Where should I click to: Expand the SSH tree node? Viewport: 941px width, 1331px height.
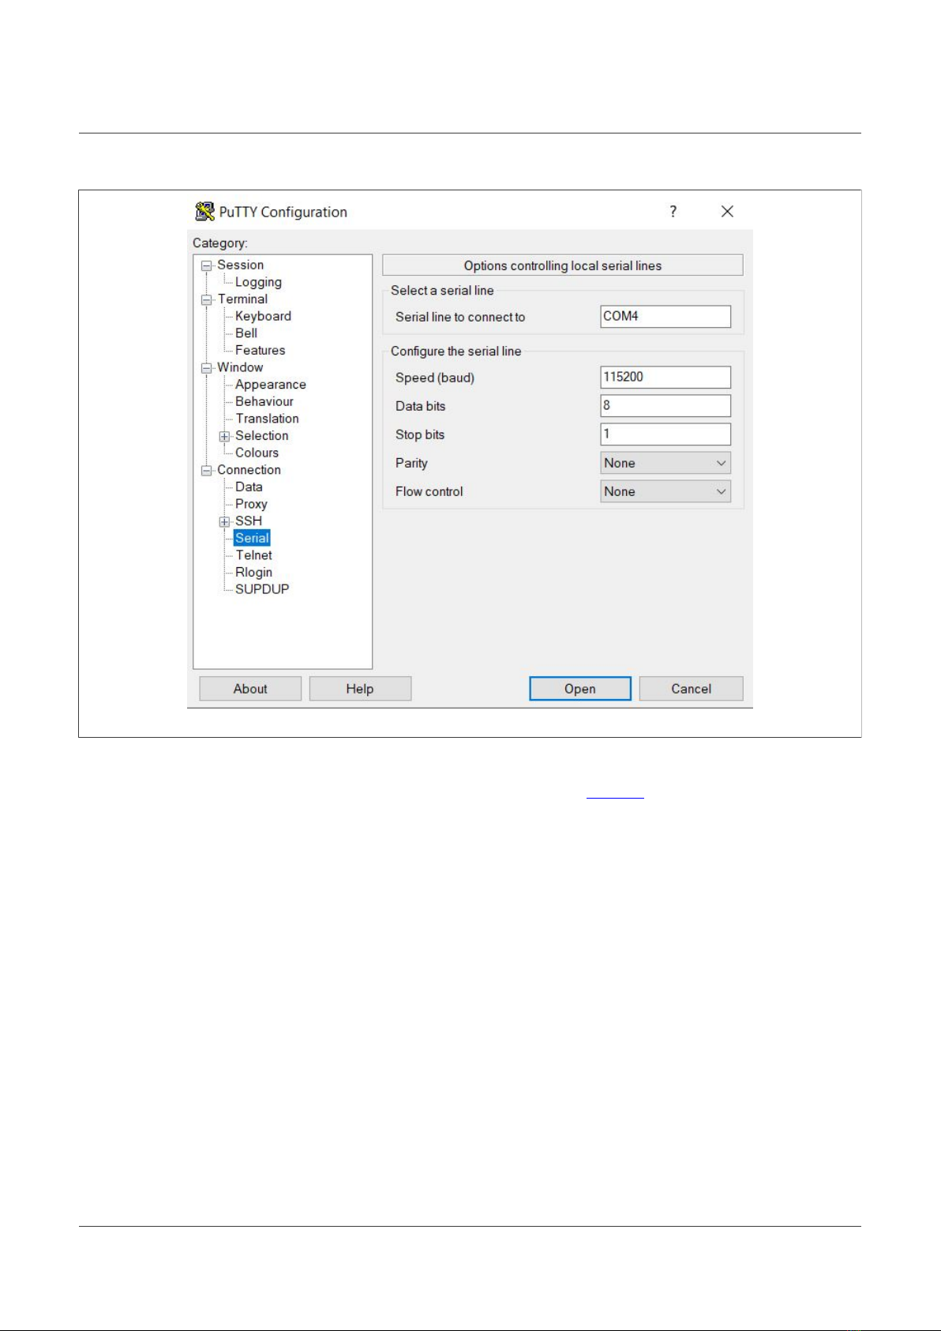[225, 521]
